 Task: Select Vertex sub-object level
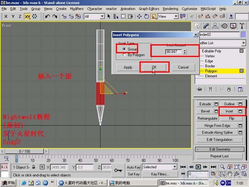point(210,56)
